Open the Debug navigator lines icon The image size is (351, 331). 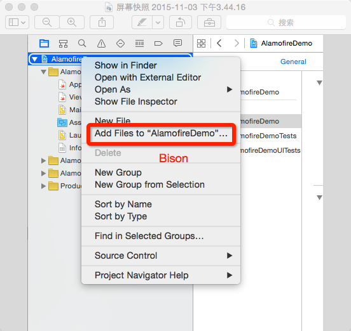click(139, 43)
